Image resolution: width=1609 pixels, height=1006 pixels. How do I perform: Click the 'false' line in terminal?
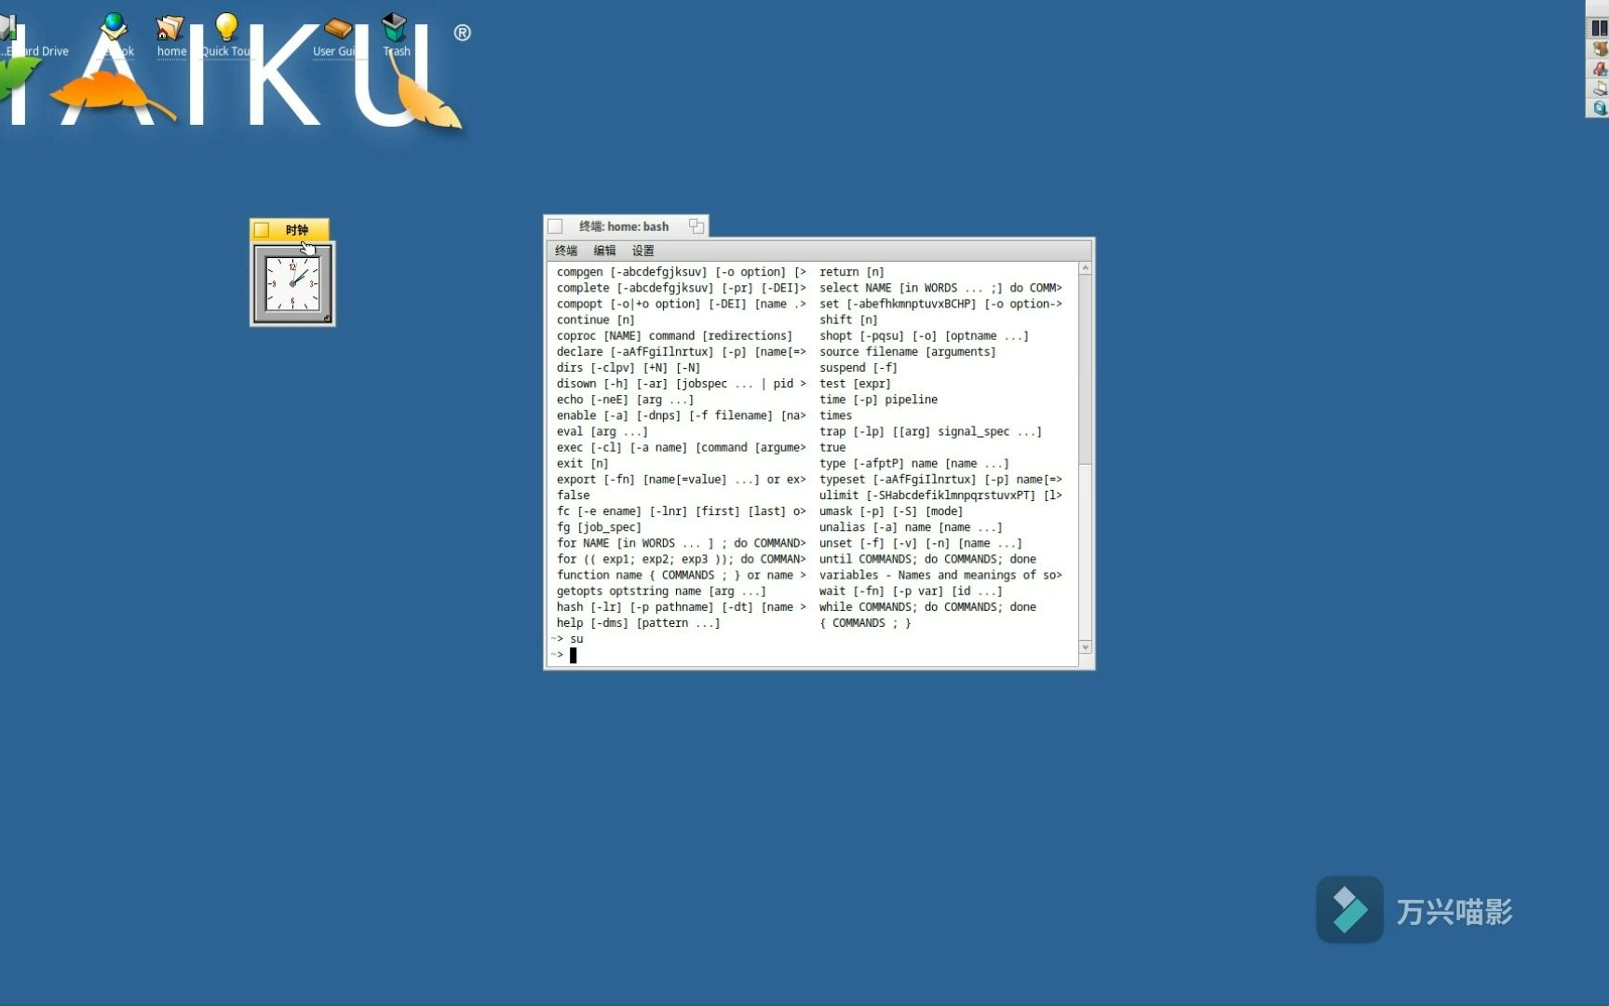tap(573, 496)
